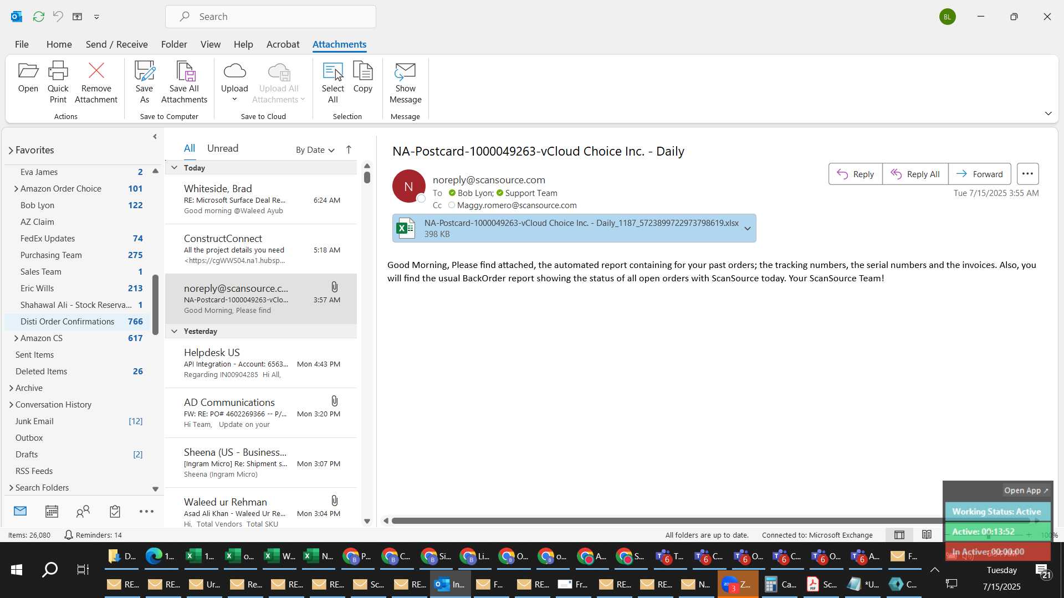The width and height of the screenshot is (1064, 598).
Task: Open Customize Quick Access Toolbar dropdown
Action: 96,17
